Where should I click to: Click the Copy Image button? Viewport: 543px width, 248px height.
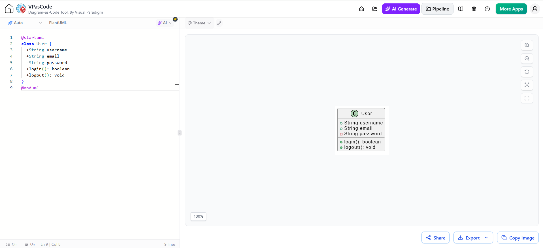pos(518,238)
